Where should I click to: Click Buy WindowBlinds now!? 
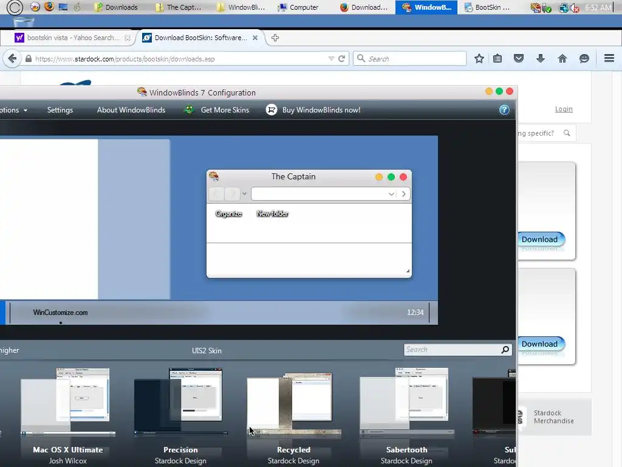point(321,110)
